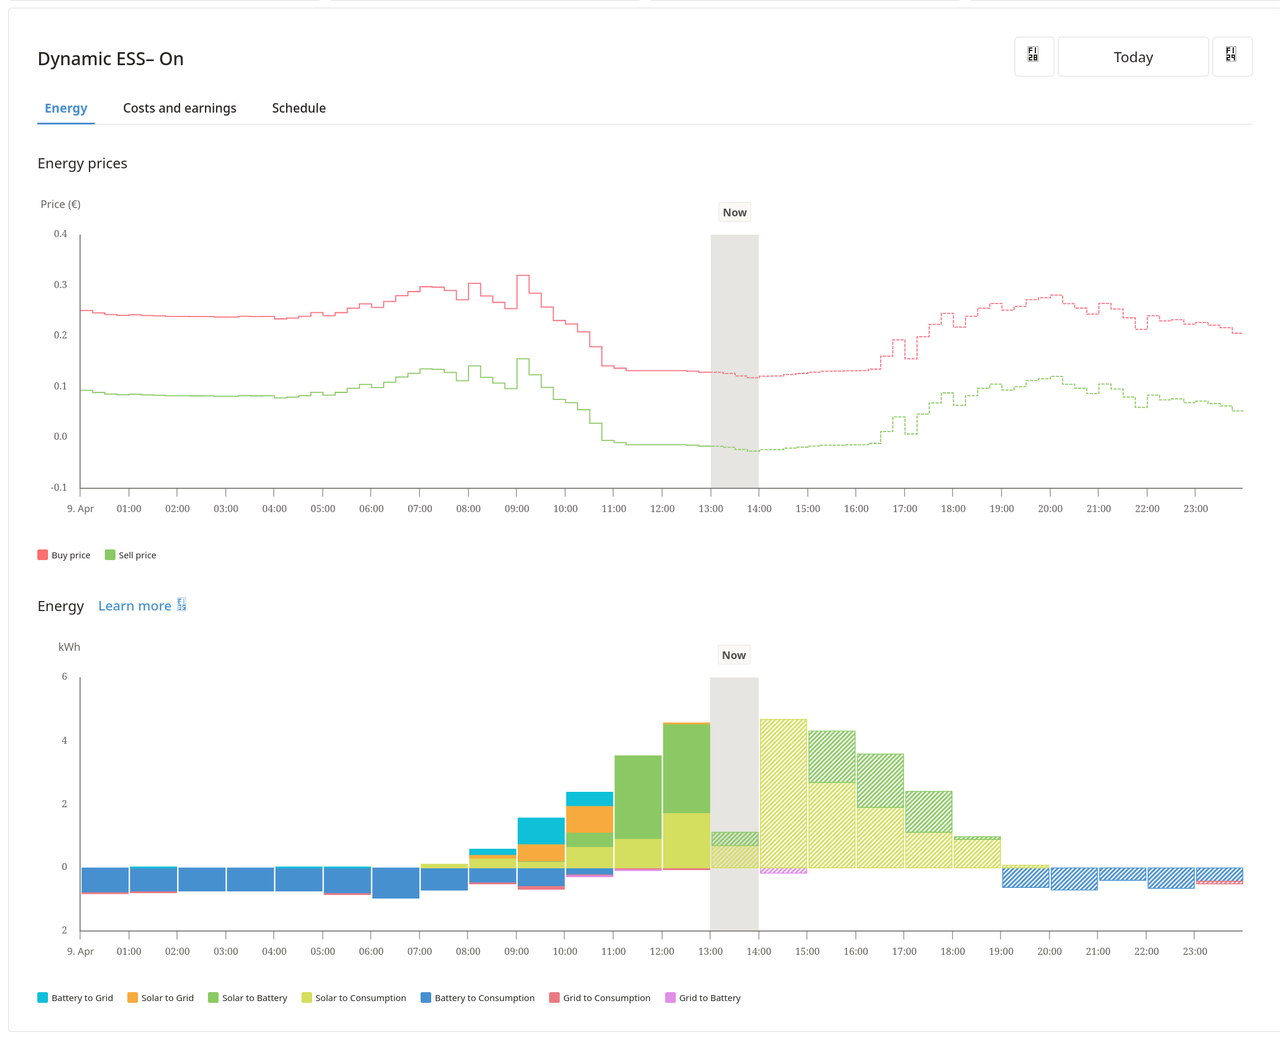Navigate to the previous day with left calendar icon
This screenshot has width=1280, height=1039.
tap(1034, 56)
